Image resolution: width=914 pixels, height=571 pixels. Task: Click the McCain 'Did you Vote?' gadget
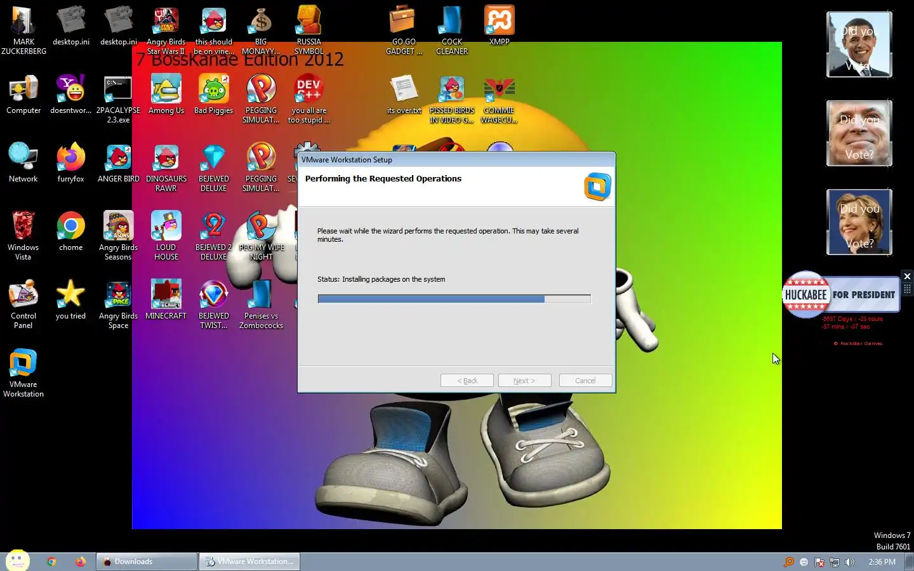[x=859, y=133]
